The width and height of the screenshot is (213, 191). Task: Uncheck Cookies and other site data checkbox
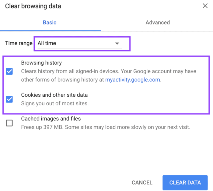click(9, 99)
